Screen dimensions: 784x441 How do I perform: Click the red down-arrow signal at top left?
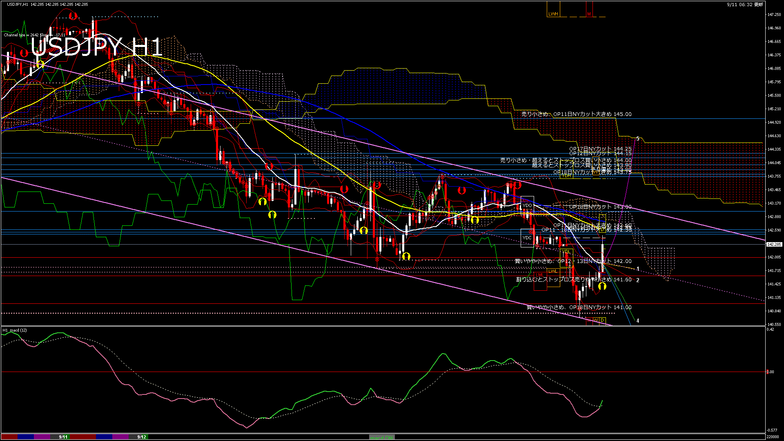[x=73, y=16]
